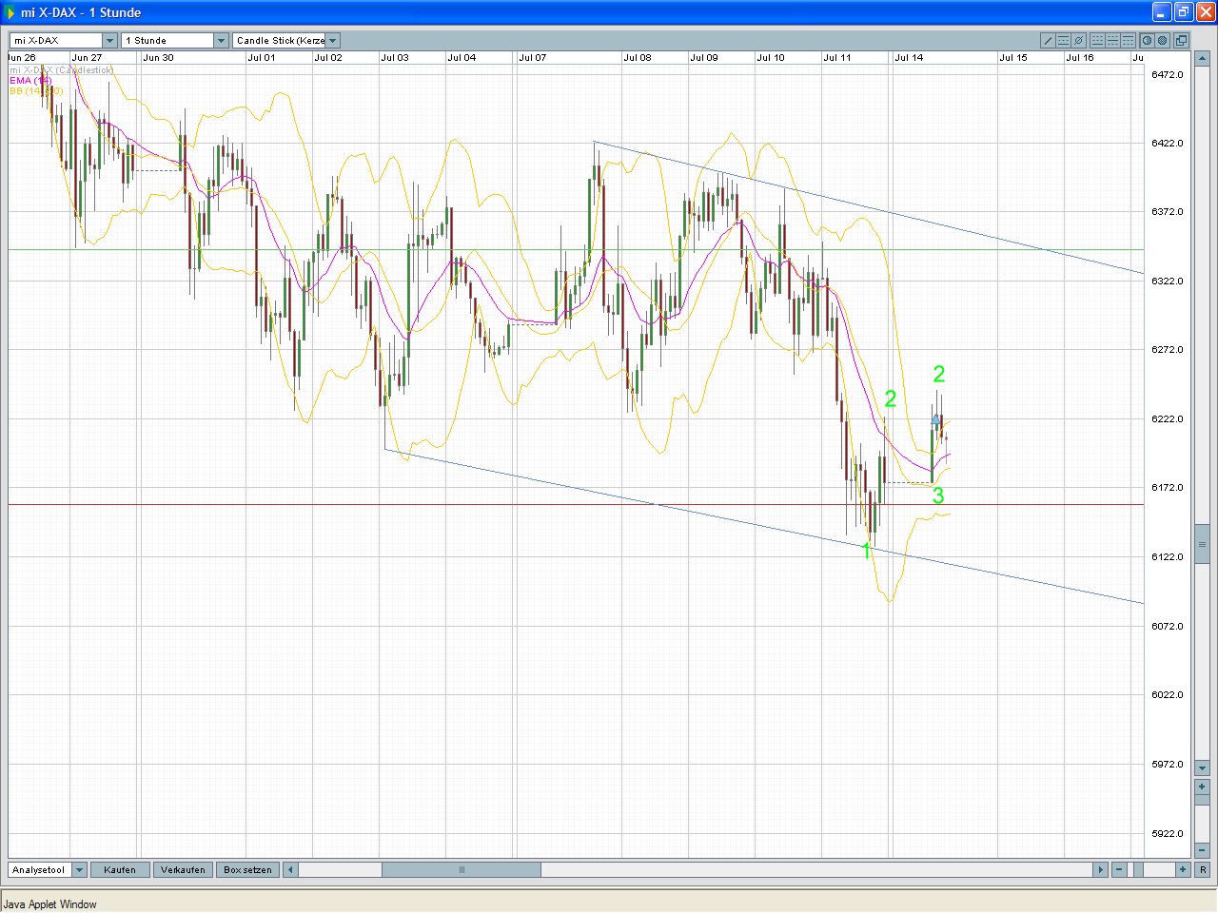The height and width of the screenshot is (913, 1218).
Task: Expand the Analysetool dropdown
Action: [x=80, y=870]
